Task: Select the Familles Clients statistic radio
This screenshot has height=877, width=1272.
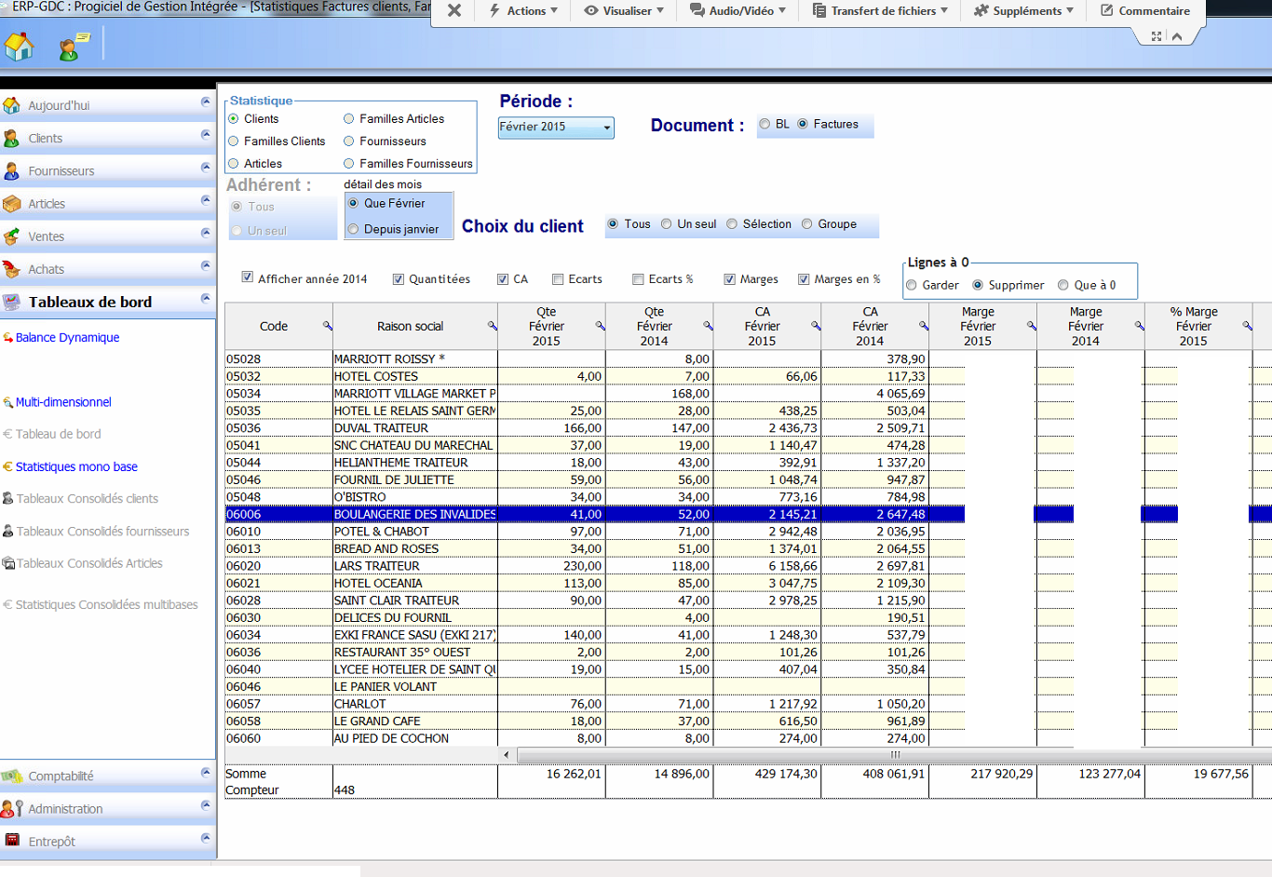Action: [234, 142]
